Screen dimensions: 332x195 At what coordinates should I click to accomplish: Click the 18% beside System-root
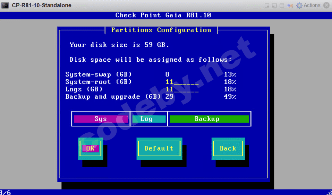(230, 82)
